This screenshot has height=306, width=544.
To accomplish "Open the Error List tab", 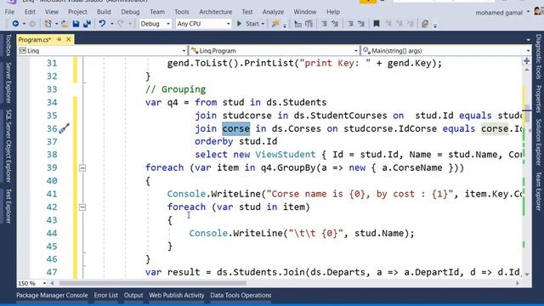I will coord(105,295).
